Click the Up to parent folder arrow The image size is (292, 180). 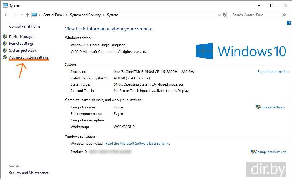pyautogui.click(x=28, y=15)
